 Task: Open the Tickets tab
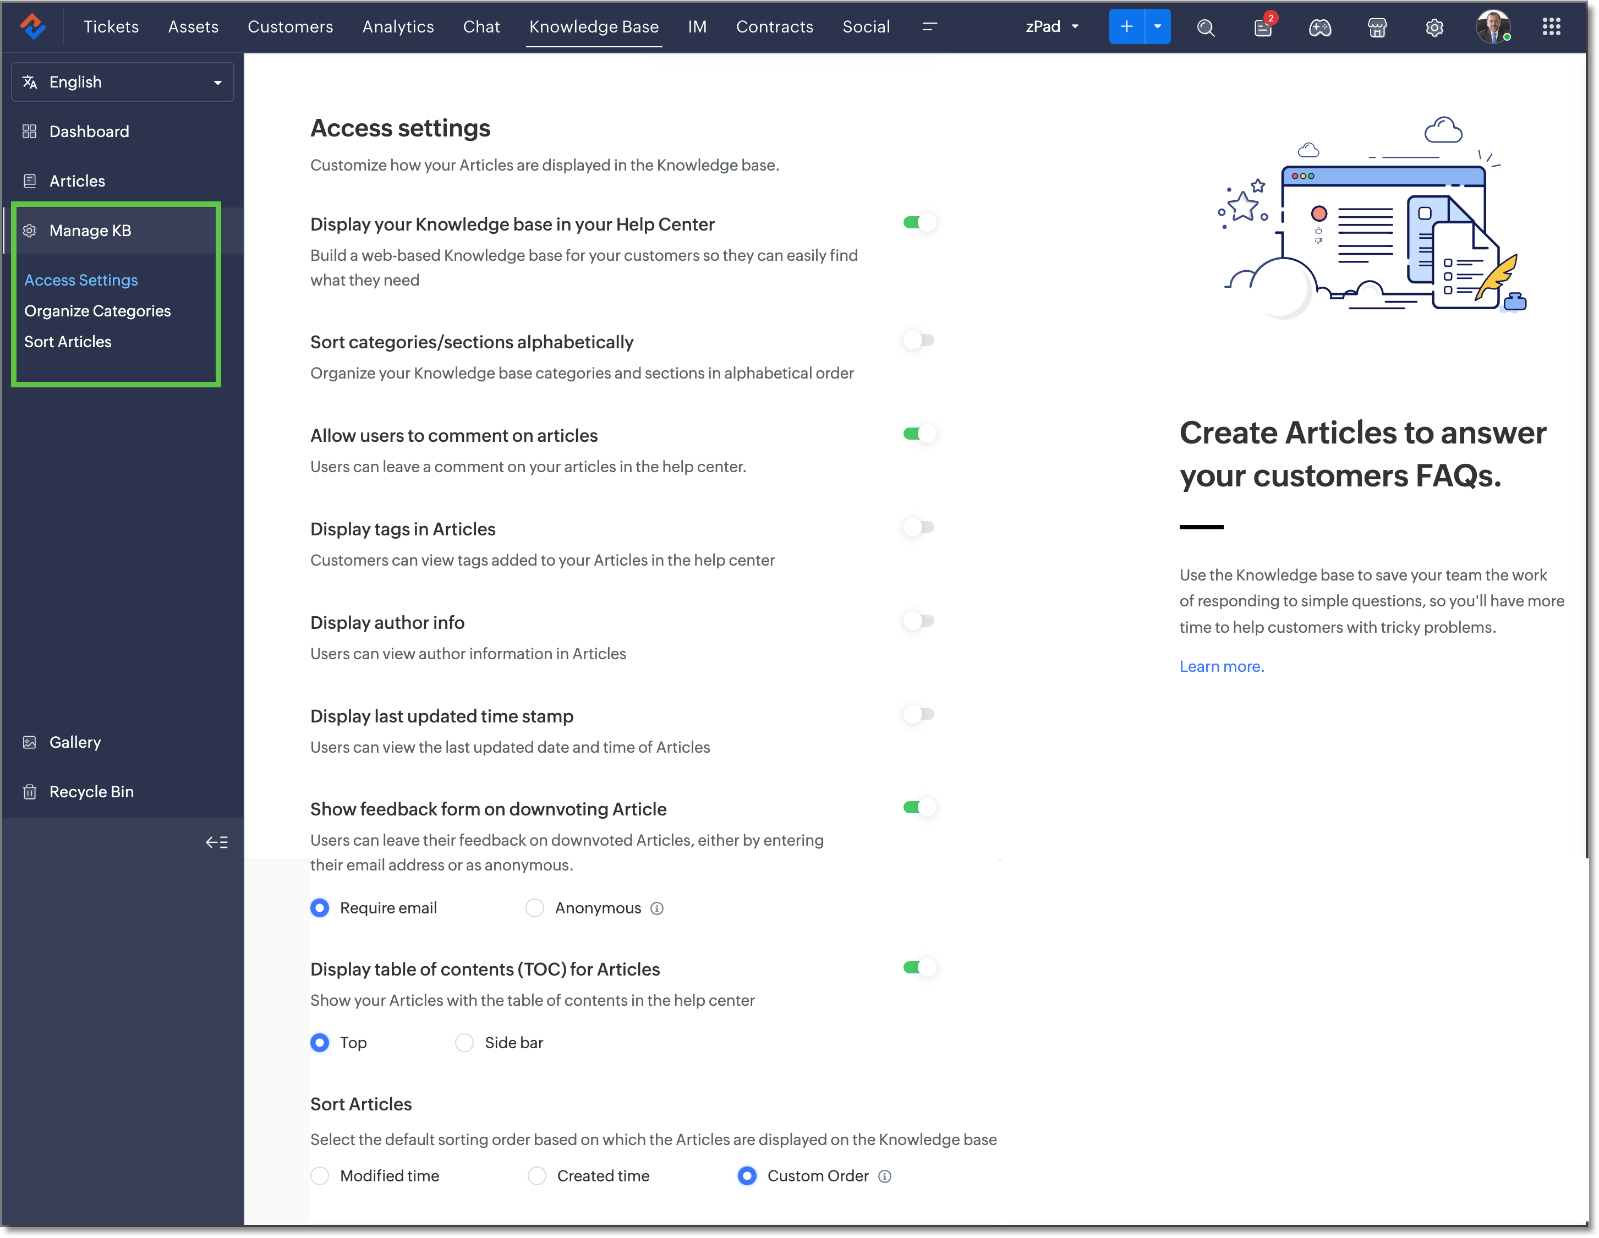[x=111, y=26]
